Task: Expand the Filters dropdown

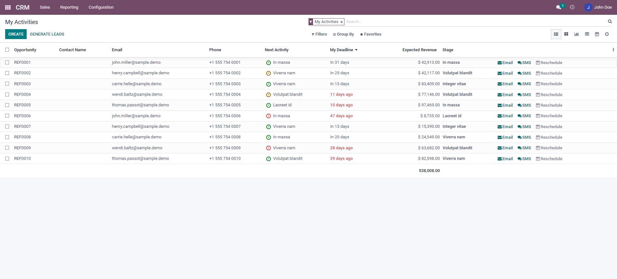Action: tap(319, 34)
